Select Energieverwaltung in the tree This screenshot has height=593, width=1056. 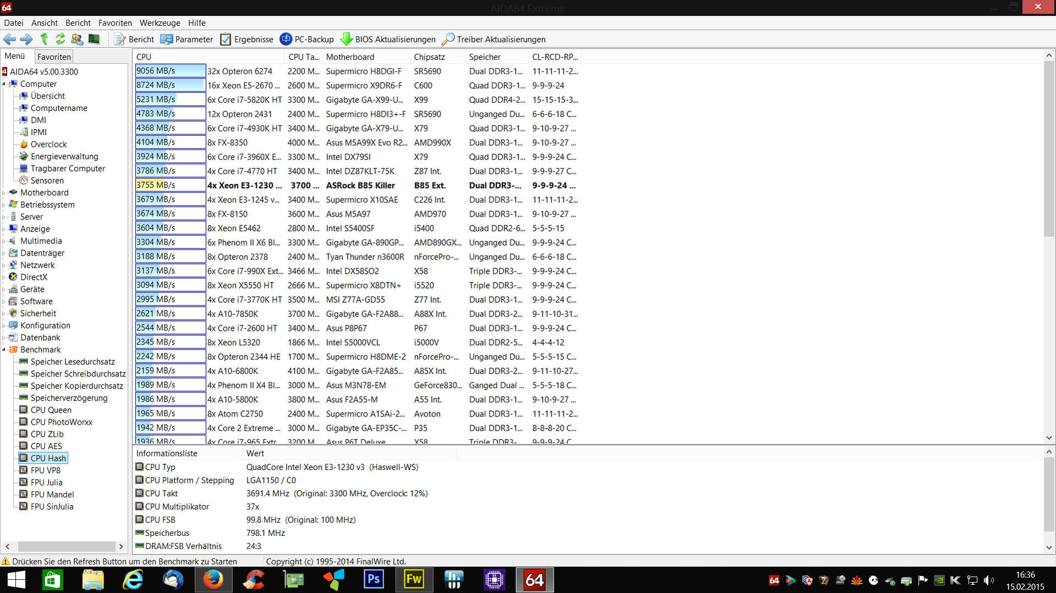(x=64, y=156)
